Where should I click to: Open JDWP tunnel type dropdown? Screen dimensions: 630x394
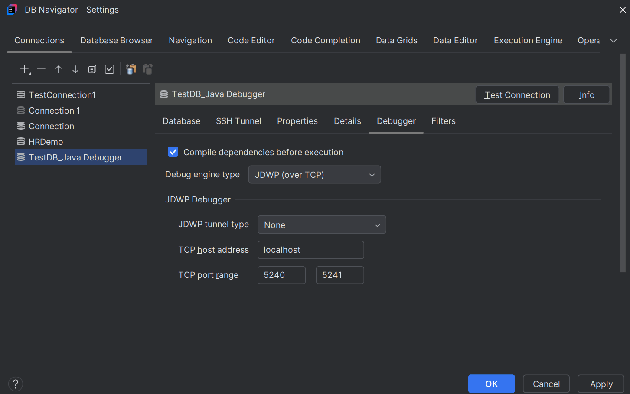322,225
